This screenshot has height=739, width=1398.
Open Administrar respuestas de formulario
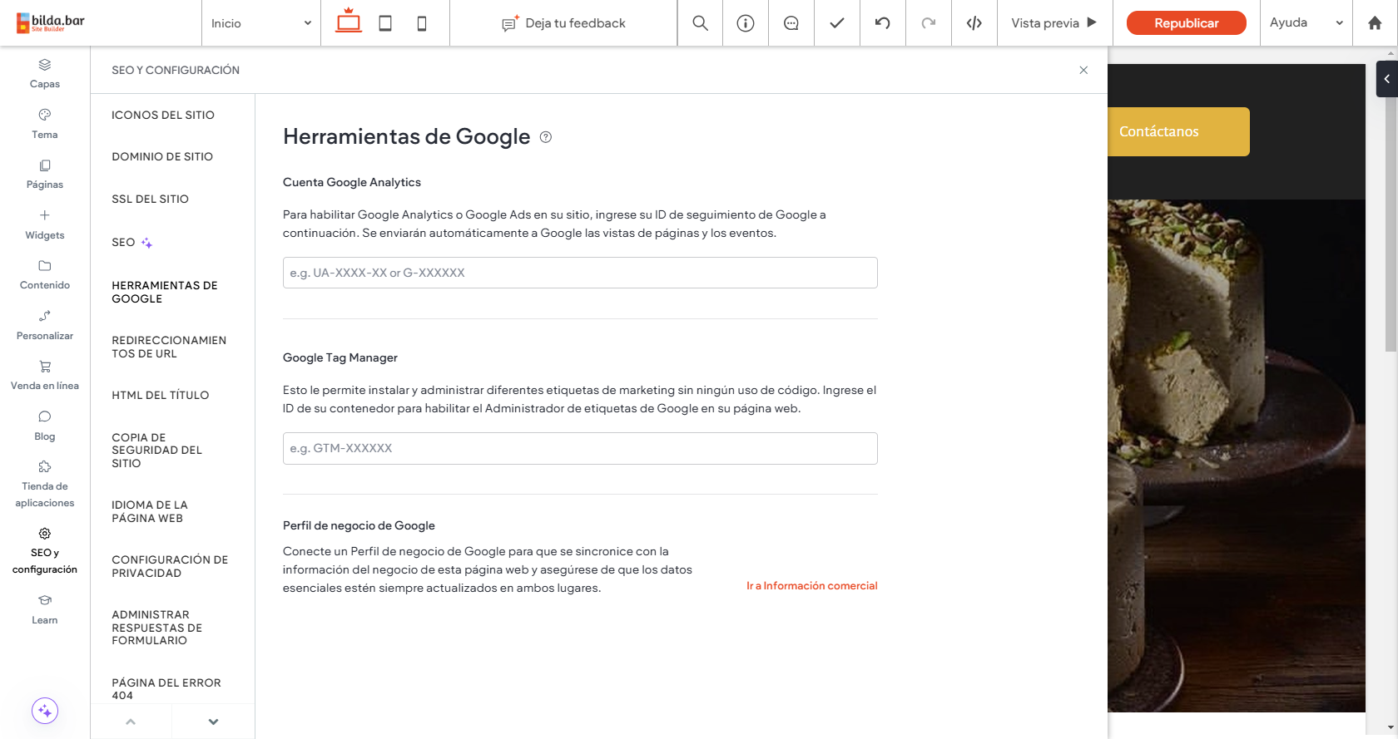coord(157,628)
